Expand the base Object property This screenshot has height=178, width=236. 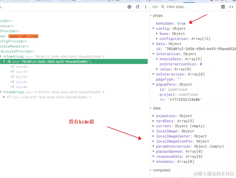[157, 34]
